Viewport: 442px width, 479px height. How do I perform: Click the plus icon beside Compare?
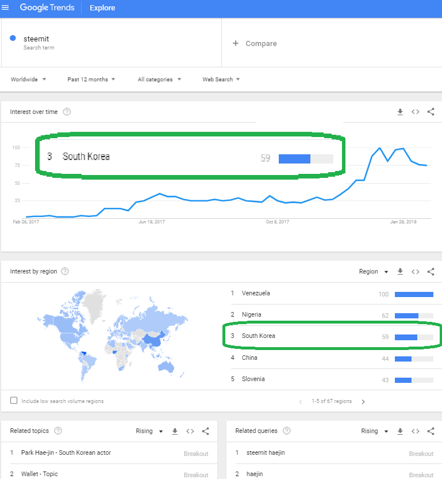[x=236, y=43]
